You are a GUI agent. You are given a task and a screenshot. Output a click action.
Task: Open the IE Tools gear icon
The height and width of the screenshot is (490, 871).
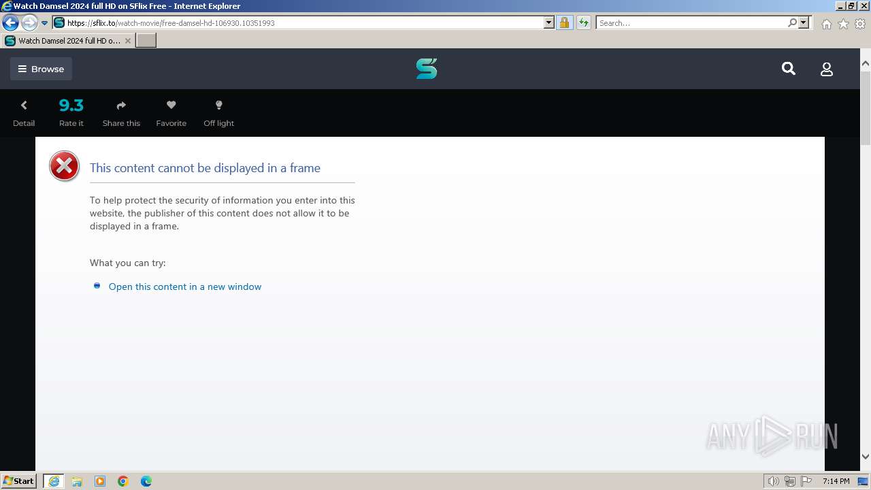[x=860, y=24]
